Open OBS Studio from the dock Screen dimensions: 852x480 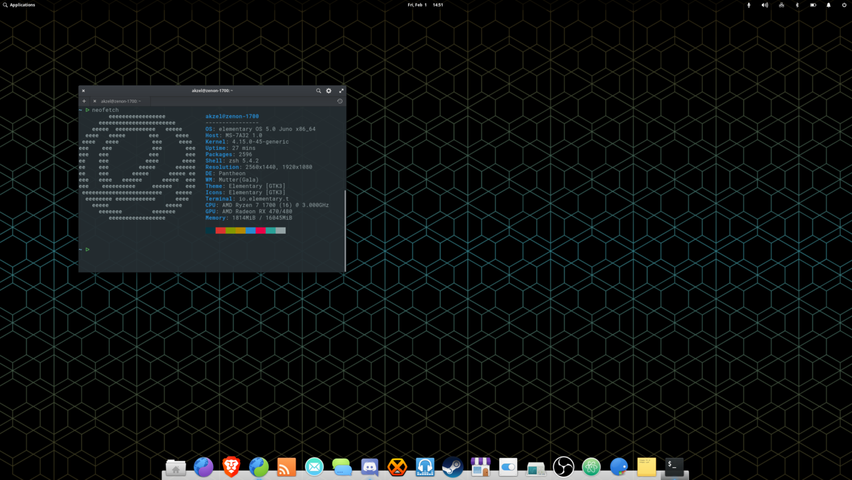[x=564, y=467]
